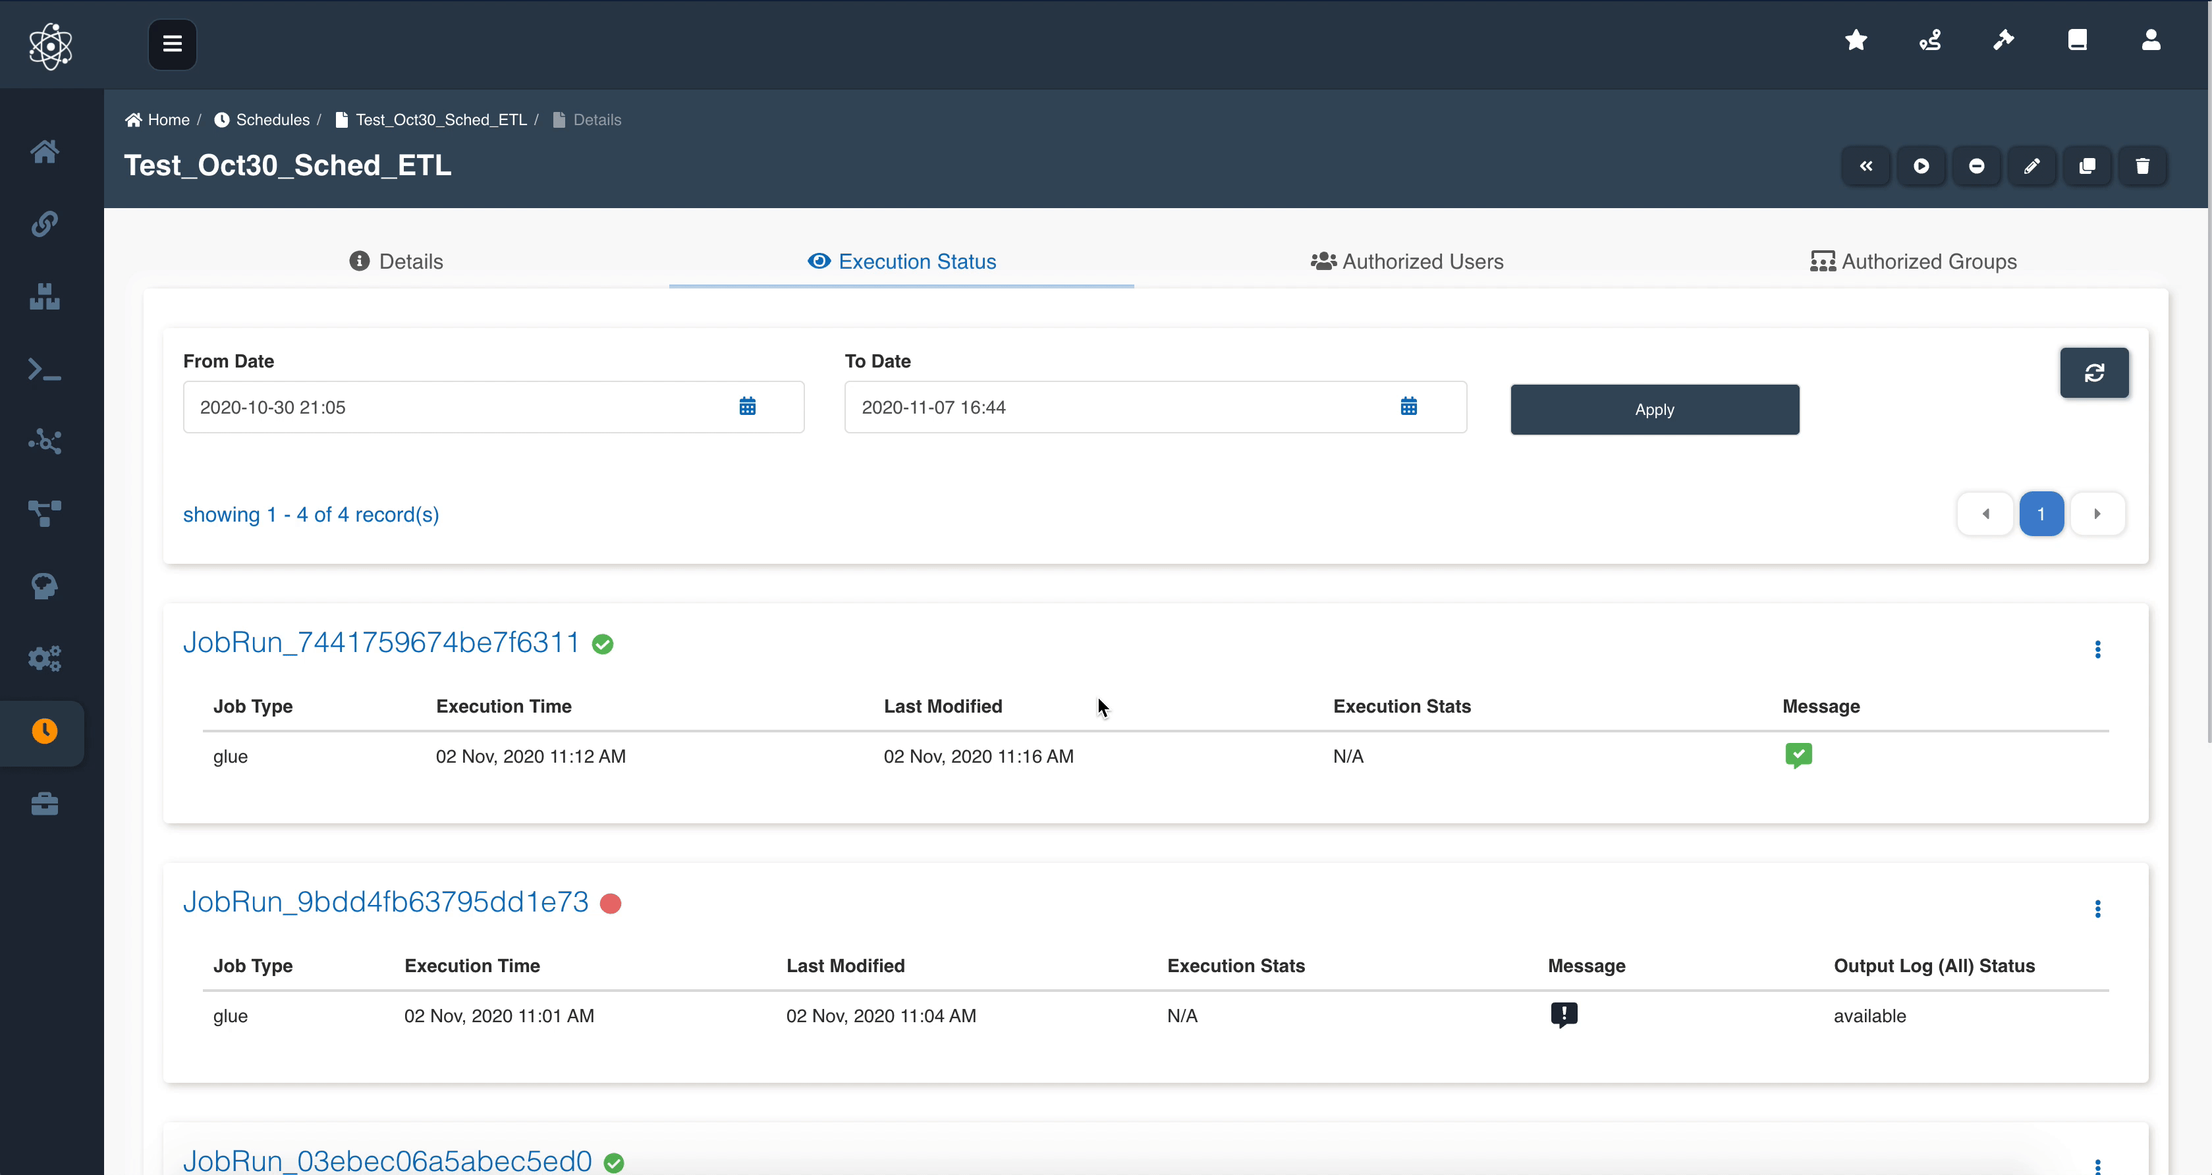Toggle the hamburger sidebar menu
2212x1175 pixels.
point(172,43)
